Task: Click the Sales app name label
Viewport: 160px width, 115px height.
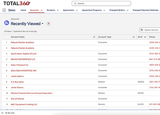Action: (12, 10)
